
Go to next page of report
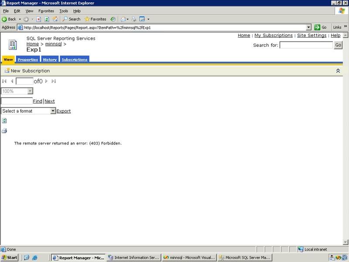pos(46,81)
